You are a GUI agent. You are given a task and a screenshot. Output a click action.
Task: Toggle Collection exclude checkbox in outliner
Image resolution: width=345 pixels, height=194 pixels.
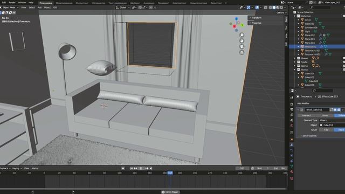tap(344, 16)
